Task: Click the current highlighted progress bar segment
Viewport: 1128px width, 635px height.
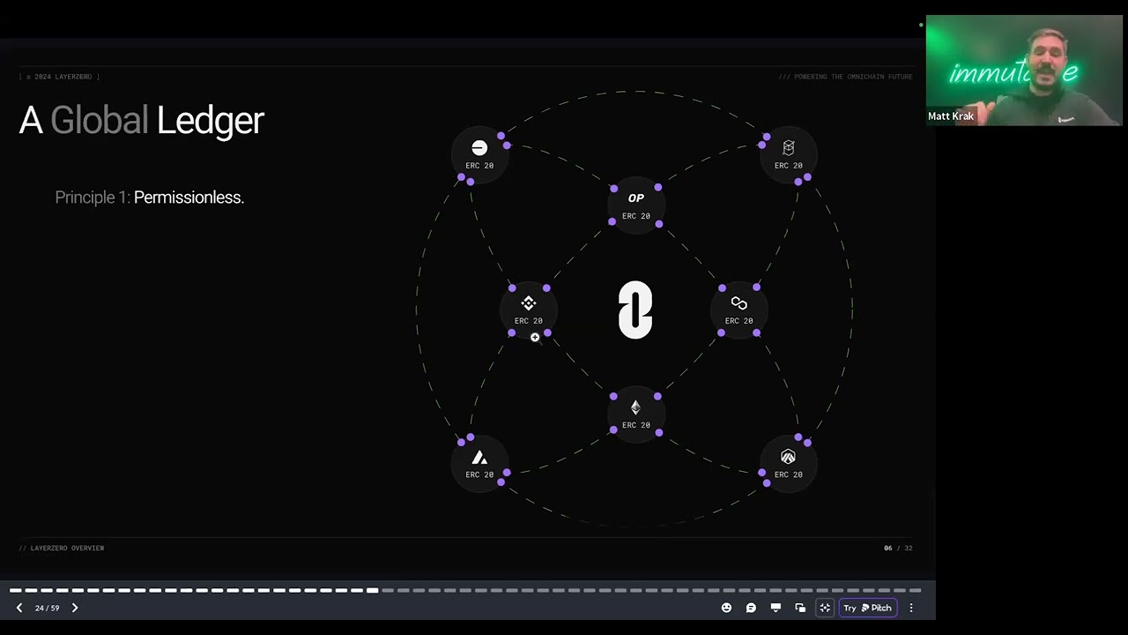Action: pos(373,590)
